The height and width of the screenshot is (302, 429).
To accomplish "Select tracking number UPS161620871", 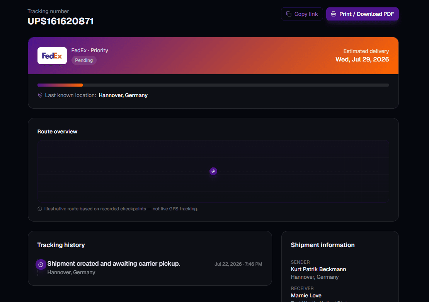I will point(61,21).
